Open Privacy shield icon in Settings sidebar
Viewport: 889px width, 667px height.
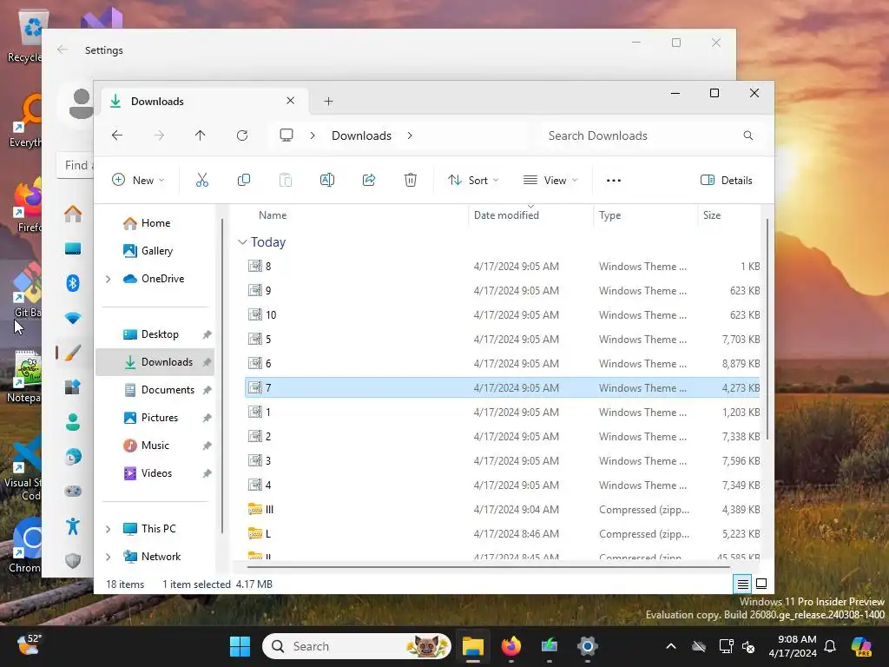tap(73, 561)
